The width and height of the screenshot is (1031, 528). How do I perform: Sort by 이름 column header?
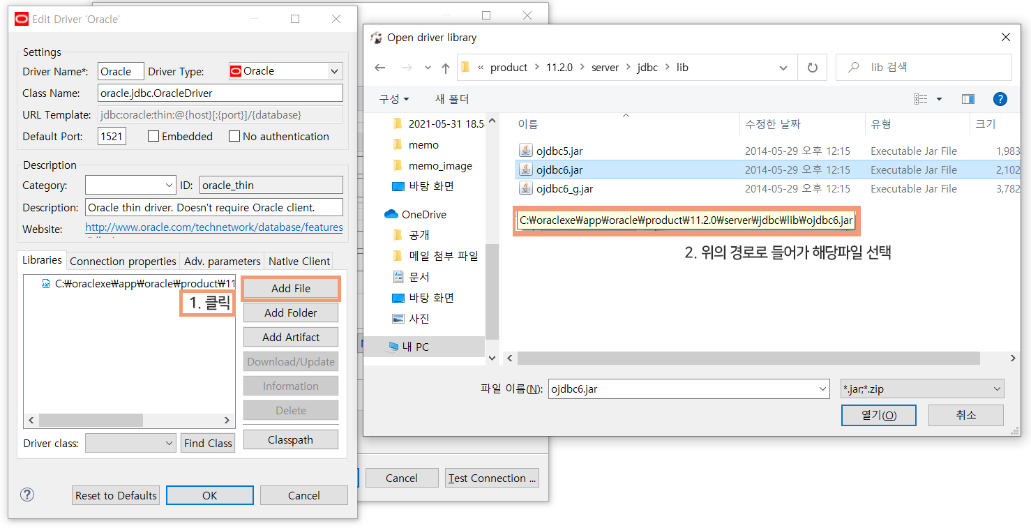pos(528,124)
